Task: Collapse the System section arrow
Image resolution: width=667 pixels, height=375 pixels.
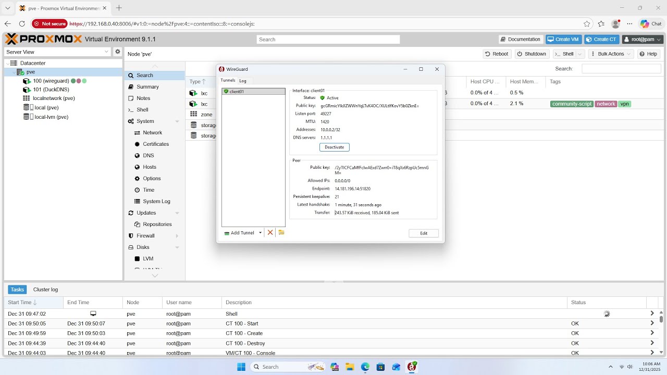Action: click(177, 121)
